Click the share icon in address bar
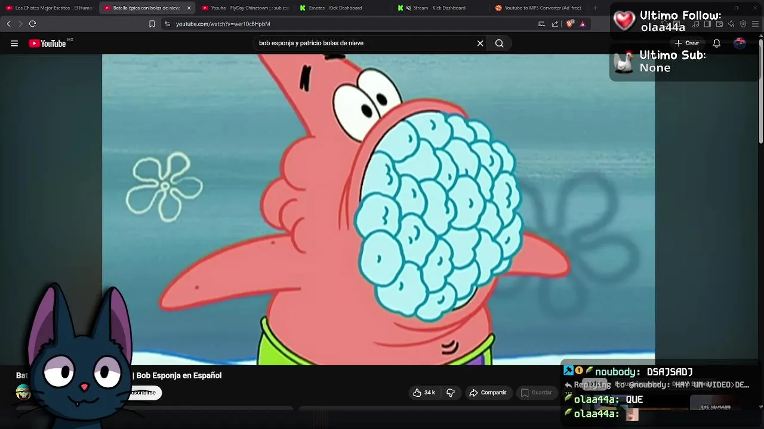 [x=555, y=24]
